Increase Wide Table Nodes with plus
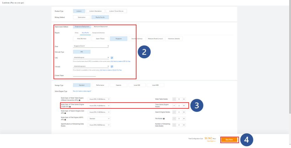Viewport: 291px width, 148px height. pos(184,99)
